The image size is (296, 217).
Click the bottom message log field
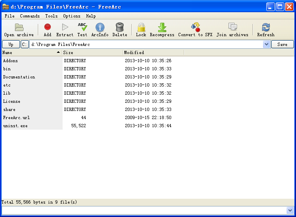pos(144,210)
